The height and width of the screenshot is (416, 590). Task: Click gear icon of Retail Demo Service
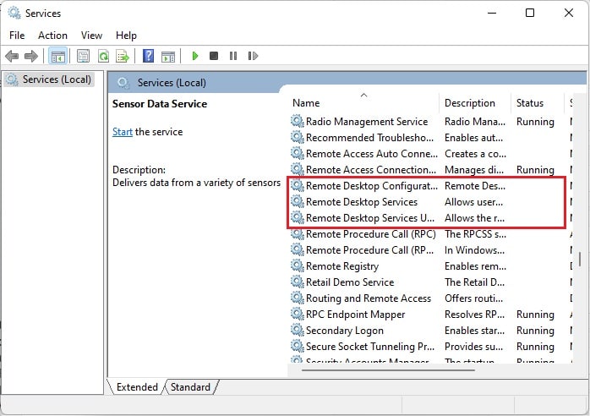click(x=298, y=282)
